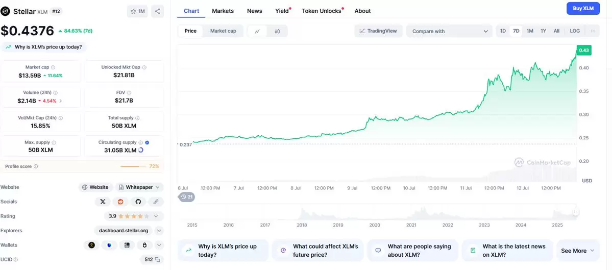Open dashboard.stellar.org explorer link
Viewport: 612px width, 270px height.
pos(124,231)
